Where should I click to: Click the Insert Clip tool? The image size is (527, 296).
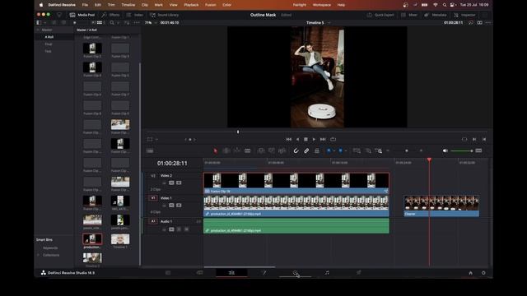(x=261, y=151)
